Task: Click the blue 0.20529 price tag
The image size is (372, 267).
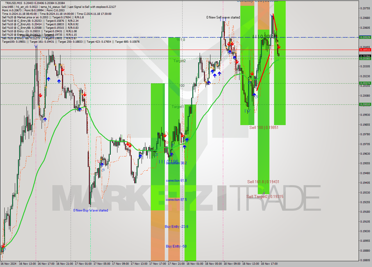Action: (365, 37)
